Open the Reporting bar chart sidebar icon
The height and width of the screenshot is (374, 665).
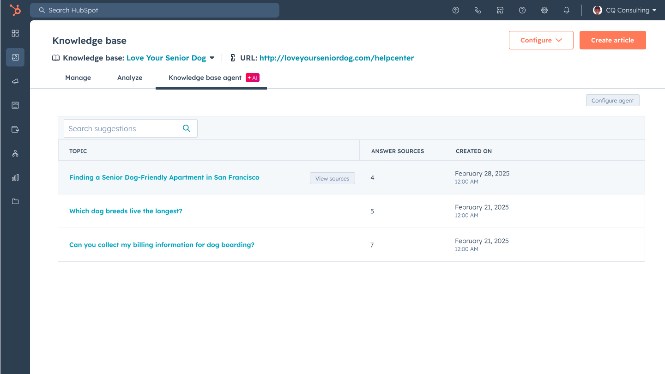tap(15, 177)
